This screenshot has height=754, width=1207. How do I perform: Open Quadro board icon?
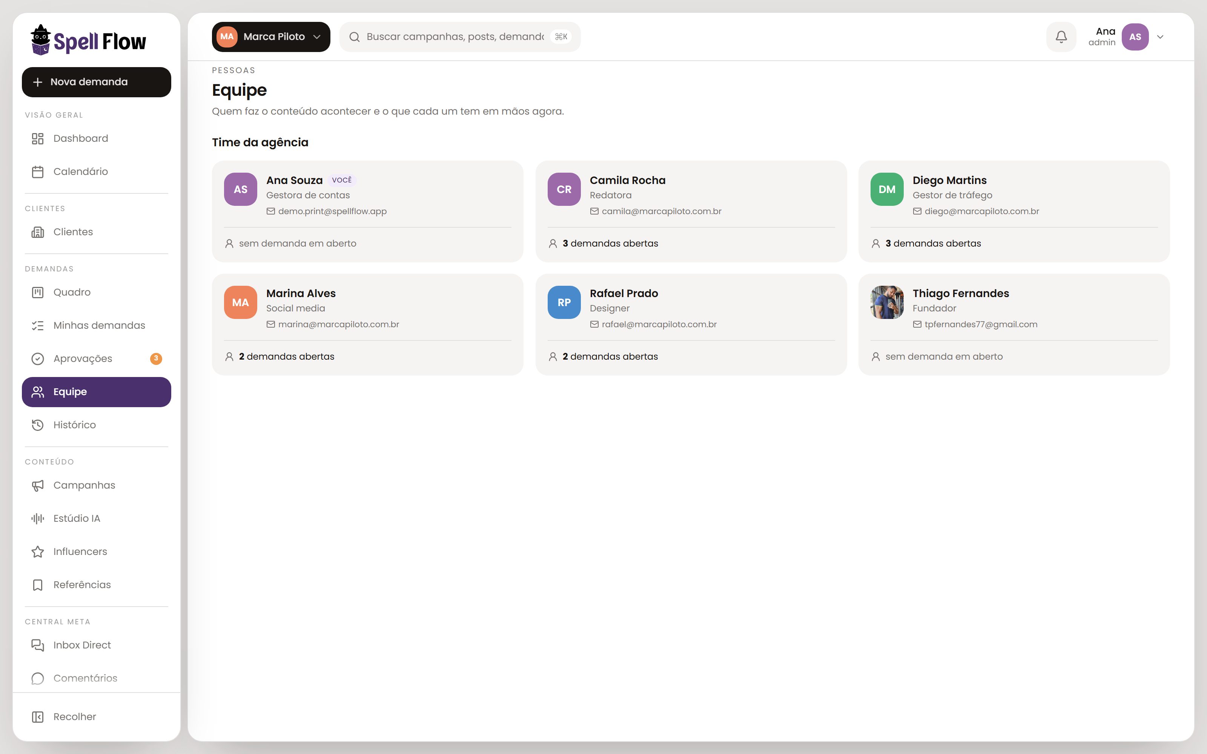(37, 292)
